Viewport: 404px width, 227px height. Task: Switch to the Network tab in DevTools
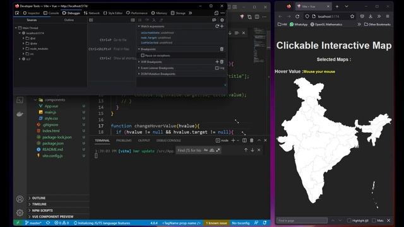click(x=92, y=13)
